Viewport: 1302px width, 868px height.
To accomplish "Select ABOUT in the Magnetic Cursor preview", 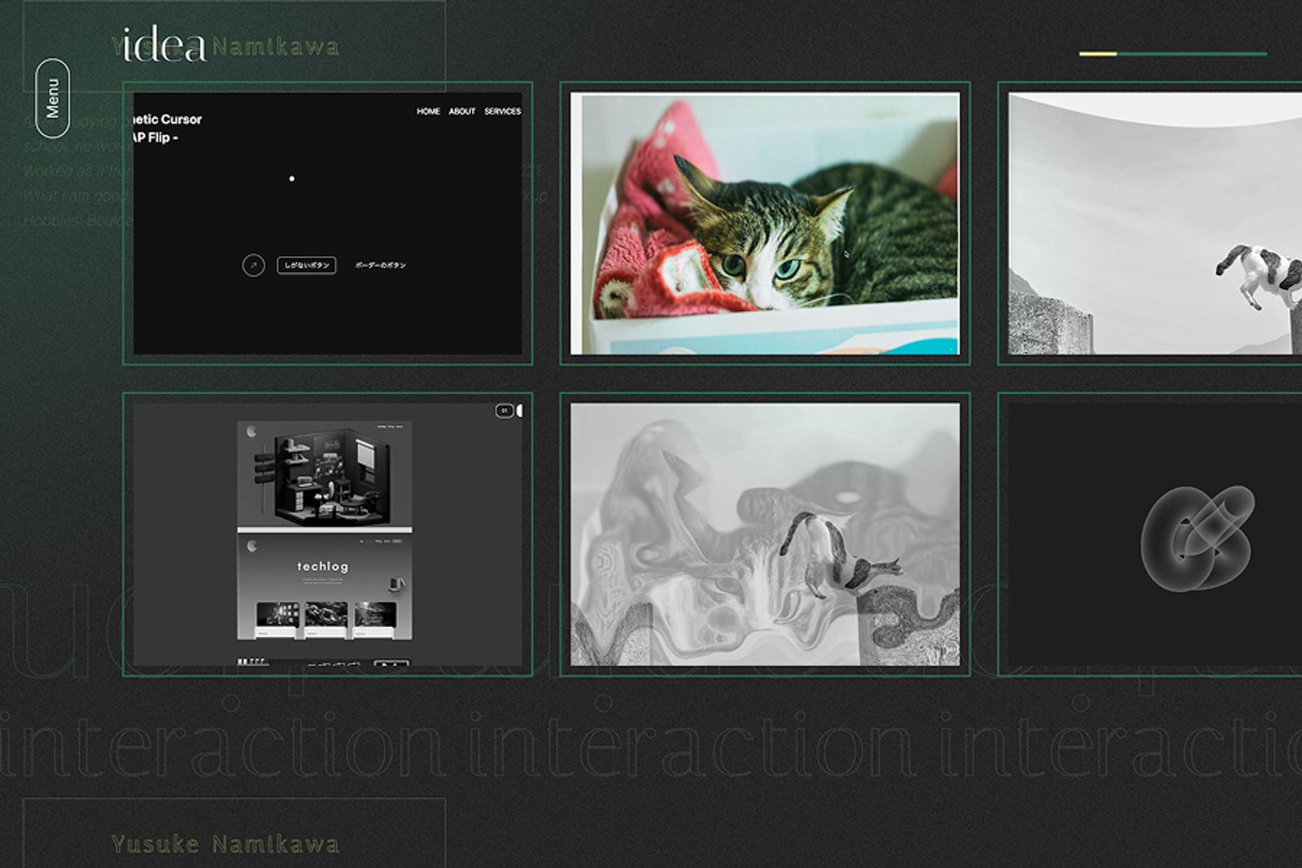I will tap(462, 111).
